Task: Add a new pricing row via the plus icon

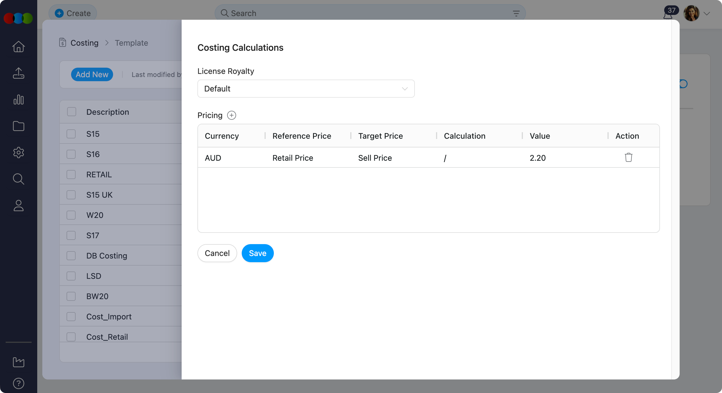Action: pyautogui.click(x=231, y=115)
